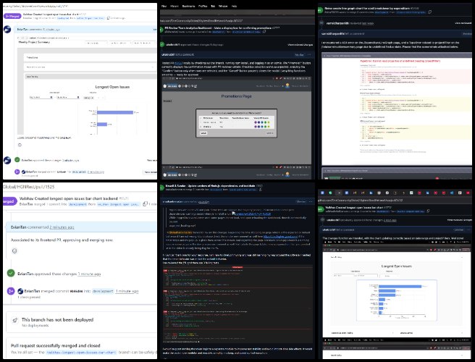Open start date field in bottom-right Longest Open Issues chart
The height and width of the screenshot is (362, 475).
click(x=343, y=275)
